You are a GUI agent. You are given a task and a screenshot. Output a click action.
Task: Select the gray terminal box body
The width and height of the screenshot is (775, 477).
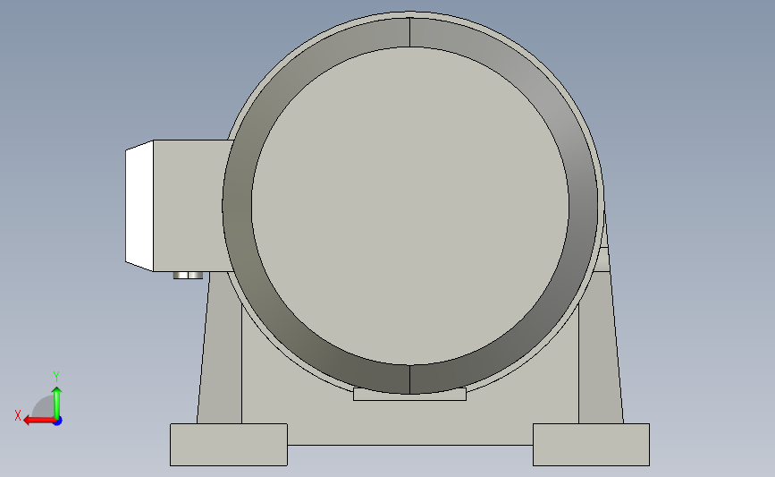(188, 206)
